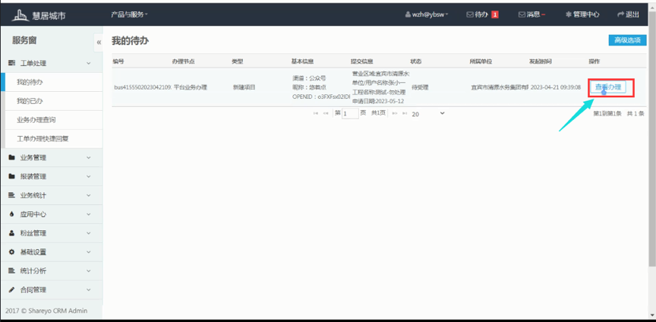This screenshot has width=656, height=322.
Task: Open 业务办理查询 sidebar item
Action: 36,120
